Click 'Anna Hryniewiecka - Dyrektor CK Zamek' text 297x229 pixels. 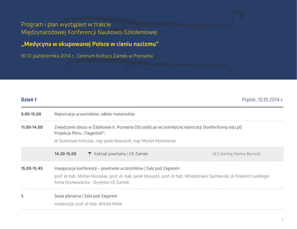pyautogui.click(x=92, y=182)
